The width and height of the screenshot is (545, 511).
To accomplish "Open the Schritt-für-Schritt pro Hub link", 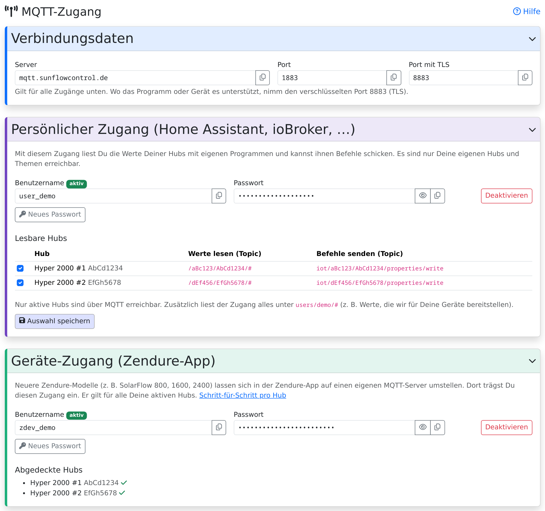I will pos(243,395).
